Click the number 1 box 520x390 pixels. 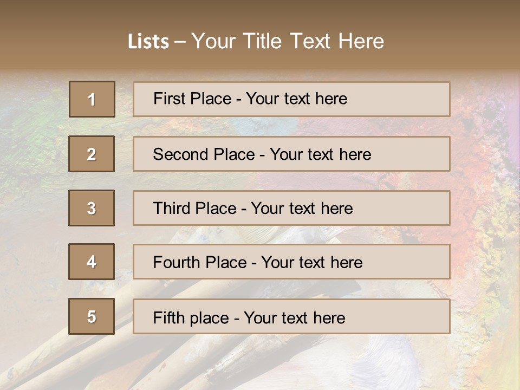point(92,99)
